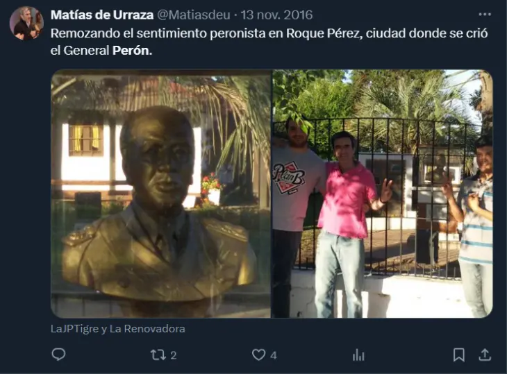View the retweet count of 2
This screenshot has width=507, height=374.
[x=174, y=355]
